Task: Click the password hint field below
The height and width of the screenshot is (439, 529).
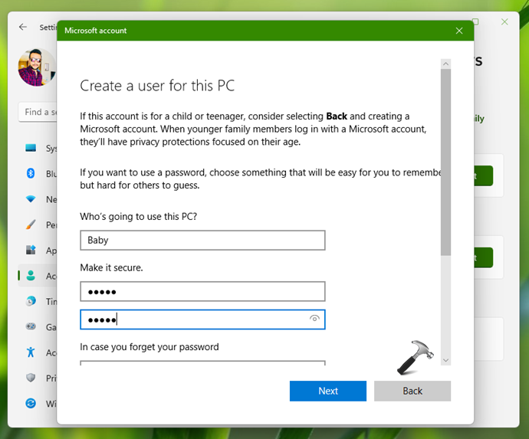Action: 202,363
